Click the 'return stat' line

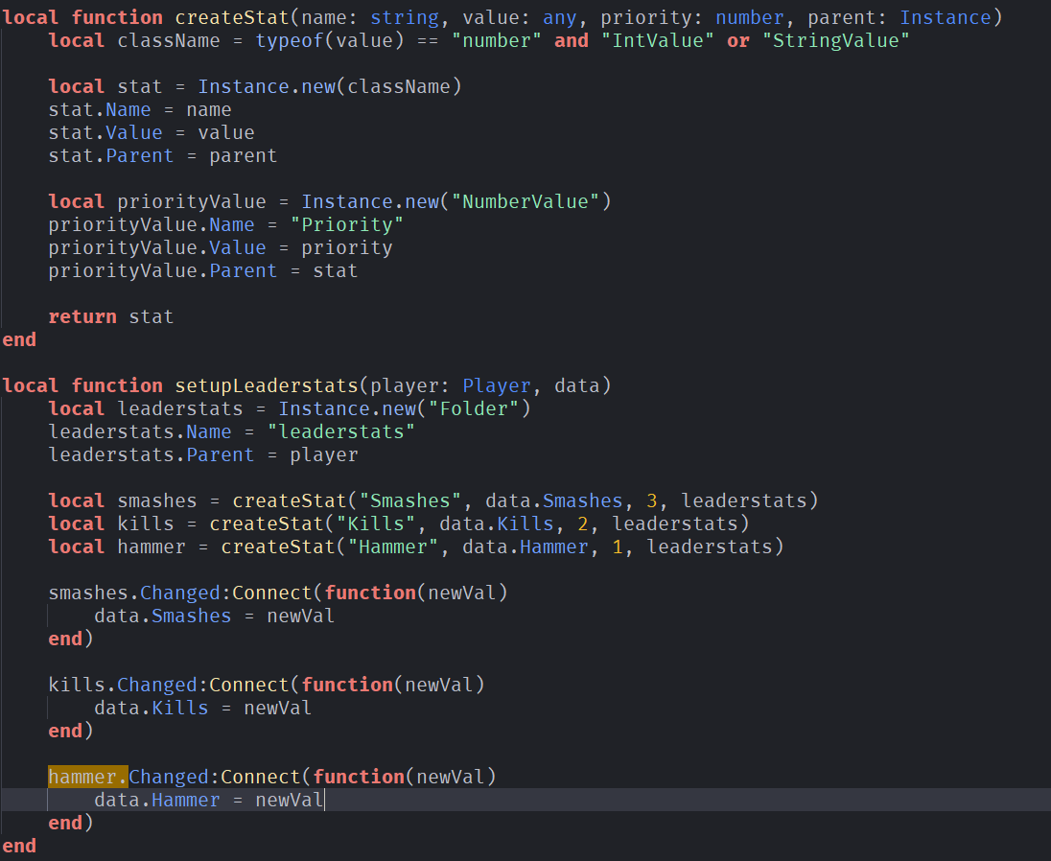(x=110, y=316)
